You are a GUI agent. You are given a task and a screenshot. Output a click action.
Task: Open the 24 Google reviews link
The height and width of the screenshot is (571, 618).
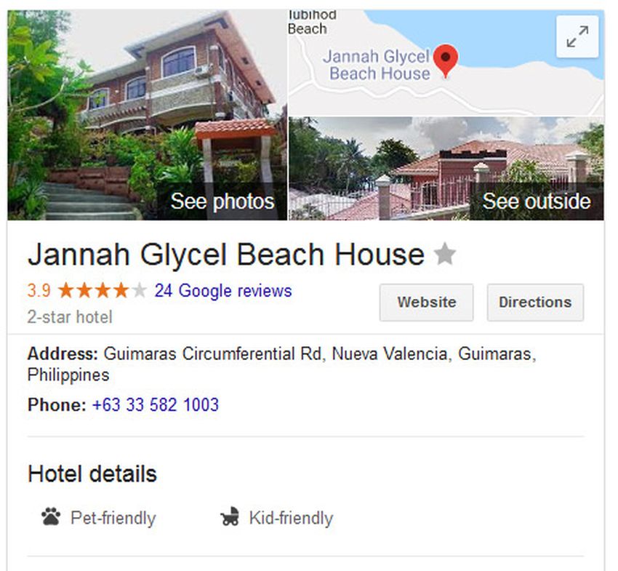pos(223,291)
